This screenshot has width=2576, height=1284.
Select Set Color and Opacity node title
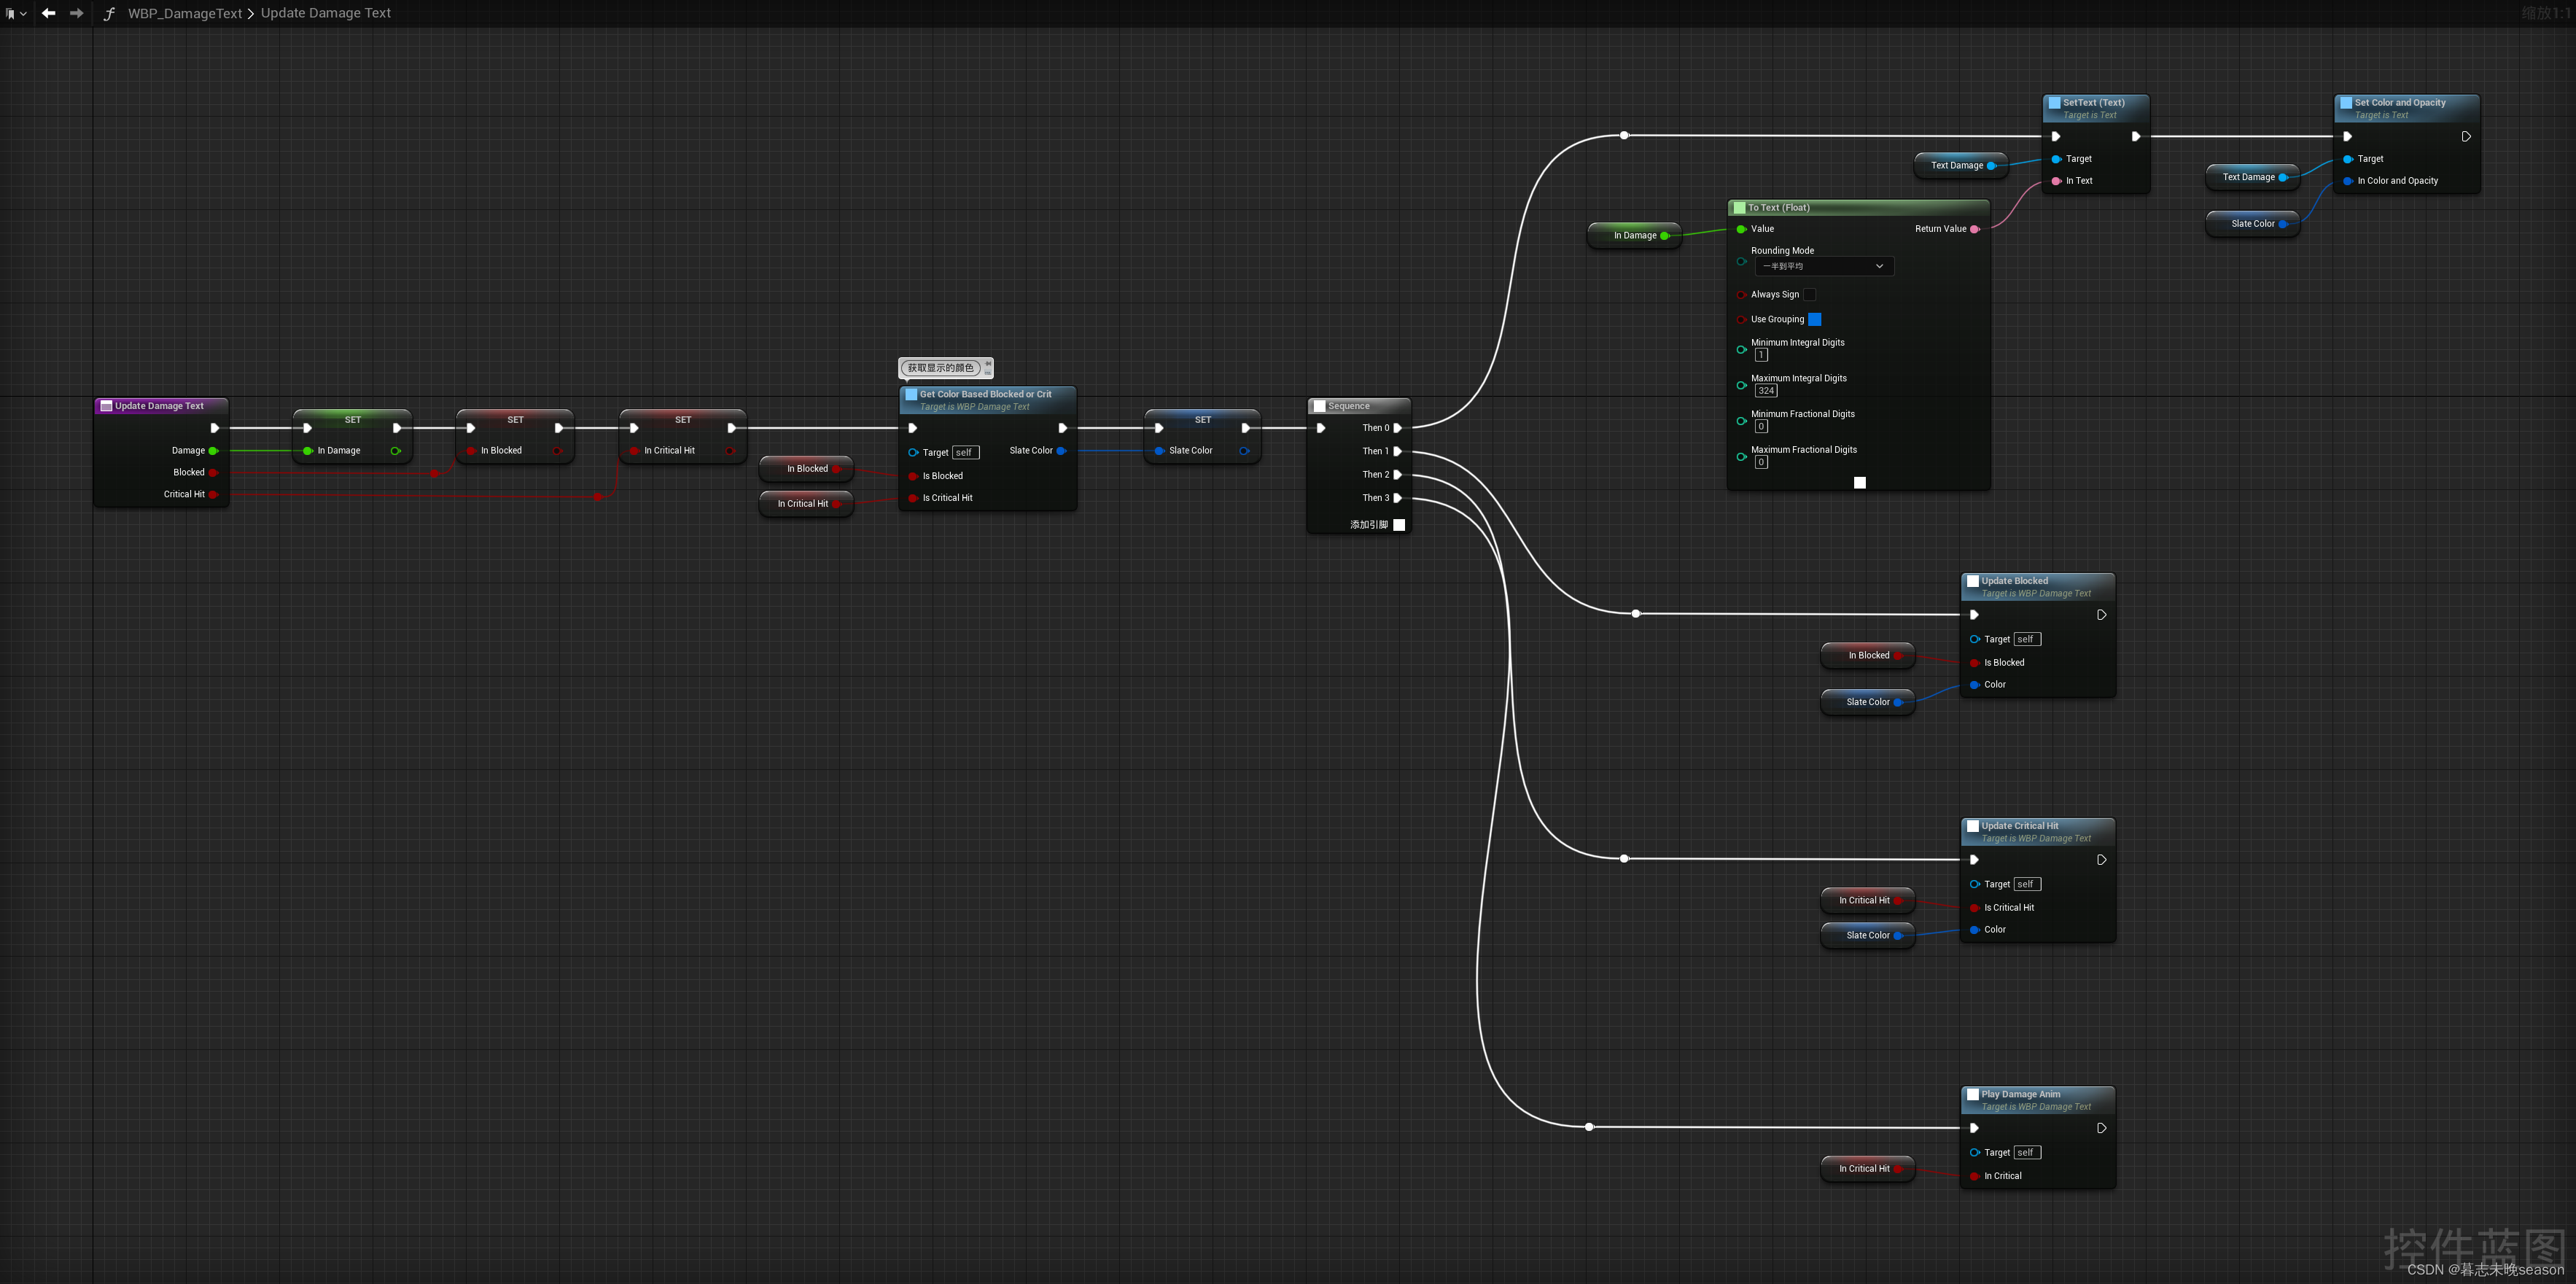click(2400, 102)
